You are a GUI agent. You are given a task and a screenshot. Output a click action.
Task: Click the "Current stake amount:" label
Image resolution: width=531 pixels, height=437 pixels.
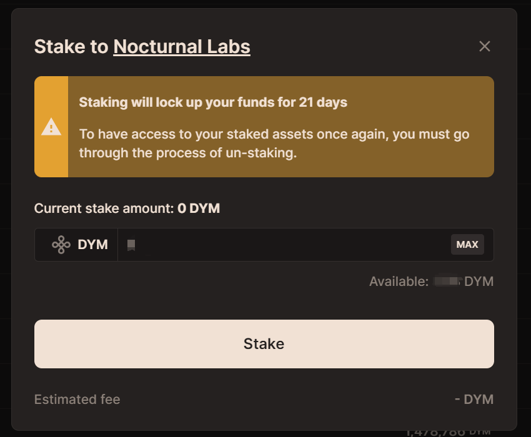pyautogui.click(x=104, y=209)
